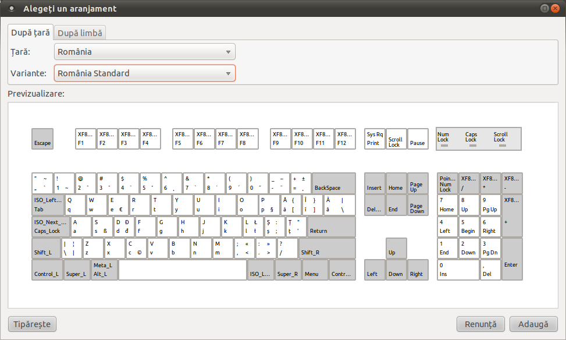Click the numpad 5 Begin key
Screen dimensions: 566x340
pos(469,226)
